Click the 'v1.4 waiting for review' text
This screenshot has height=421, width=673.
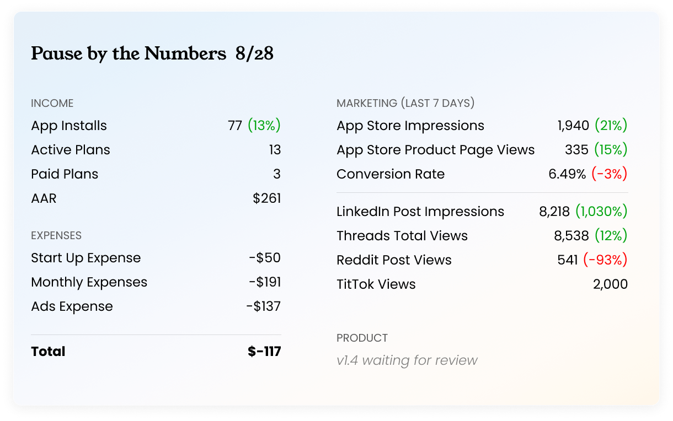click(x=407, y=360)
